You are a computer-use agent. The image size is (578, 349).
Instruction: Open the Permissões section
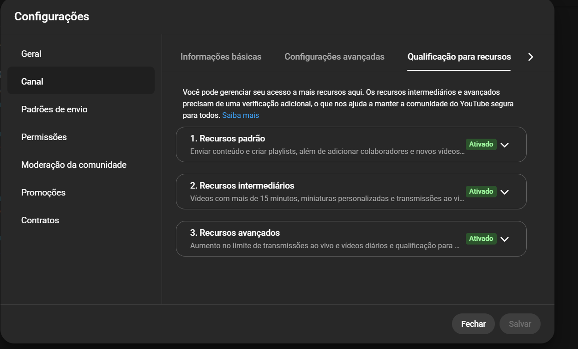pos(44,137)
